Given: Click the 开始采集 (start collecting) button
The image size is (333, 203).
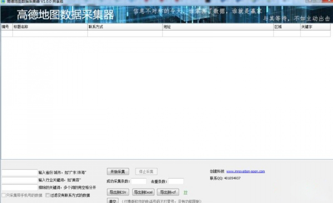Looking at the screenshot, I should 118,171.
